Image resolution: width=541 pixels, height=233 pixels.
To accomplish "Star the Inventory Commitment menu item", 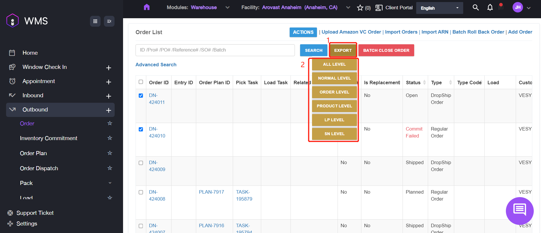I will (x=110, y=138).
